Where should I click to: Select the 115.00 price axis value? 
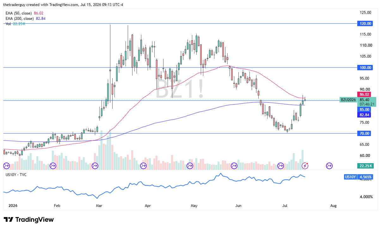[366, 34]
